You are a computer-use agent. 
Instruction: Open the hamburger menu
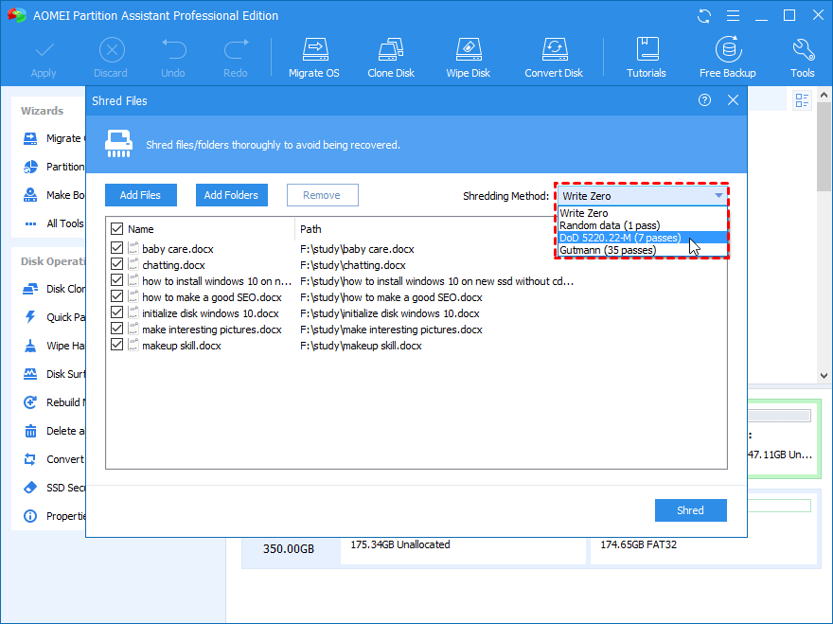coord(734,15)
